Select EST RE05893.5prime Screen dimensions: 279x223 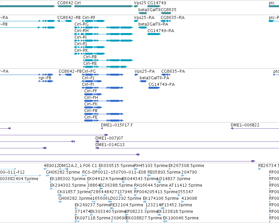[x=149, y=176]
